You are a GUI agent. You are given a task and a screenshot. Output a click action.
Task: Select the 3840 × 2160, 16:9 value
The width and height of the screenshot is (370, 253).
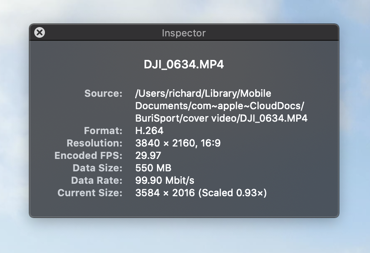coord(178,143)
